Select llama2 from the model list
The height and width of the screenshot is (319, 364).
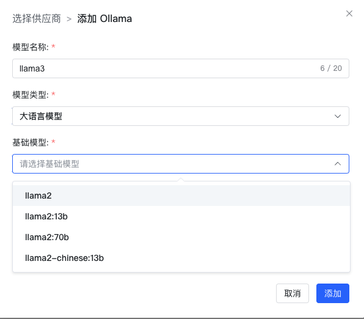181,196
